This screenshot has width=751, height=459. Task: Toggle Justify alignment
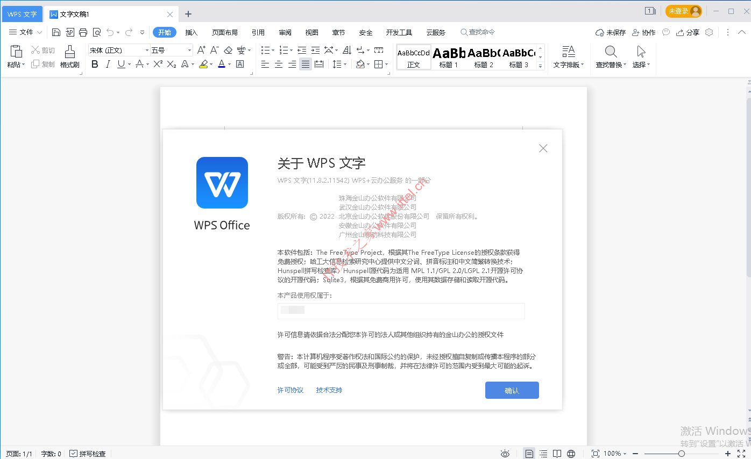click(306, 64)
